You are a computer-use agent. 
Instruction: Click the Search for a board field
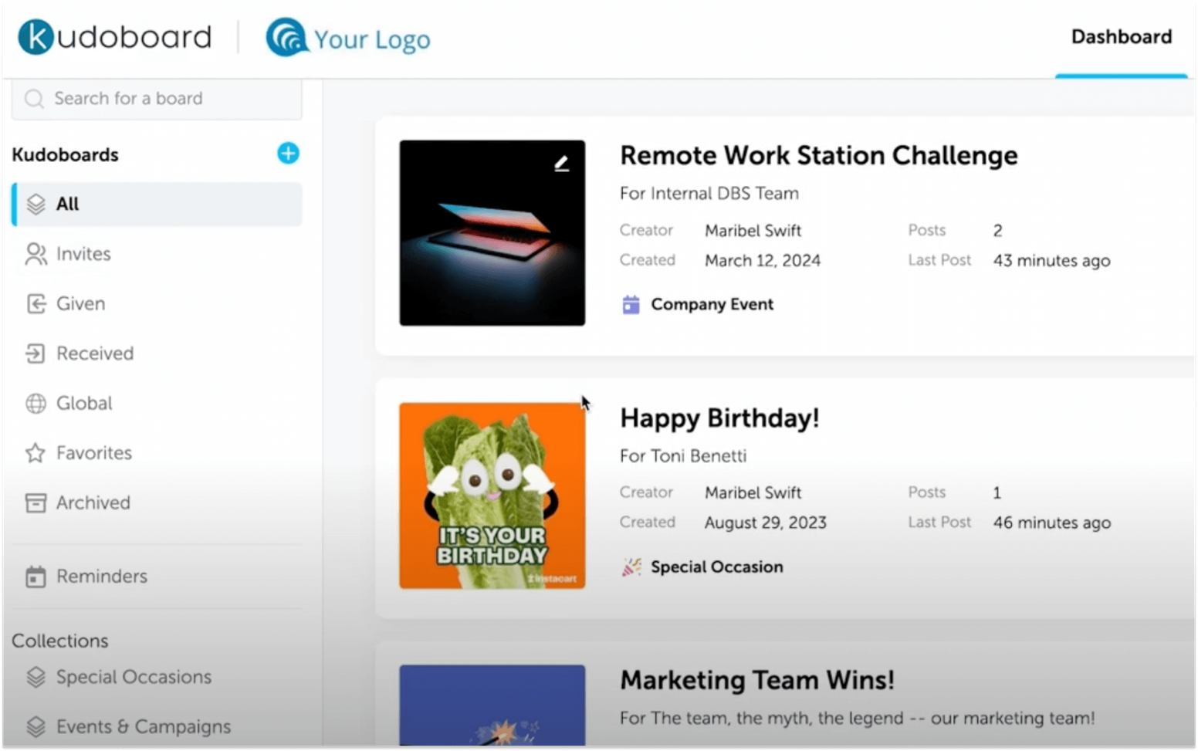pos(157,99)
